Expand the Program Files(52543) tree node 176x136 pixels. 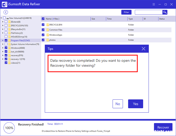click(3, 40)
